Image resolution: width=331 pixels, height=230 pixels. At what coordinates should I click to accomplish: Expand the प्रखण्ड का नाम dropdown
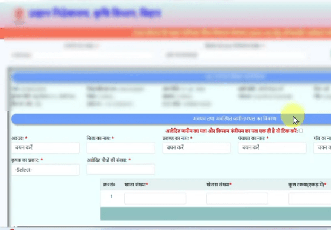coord(196,147)
